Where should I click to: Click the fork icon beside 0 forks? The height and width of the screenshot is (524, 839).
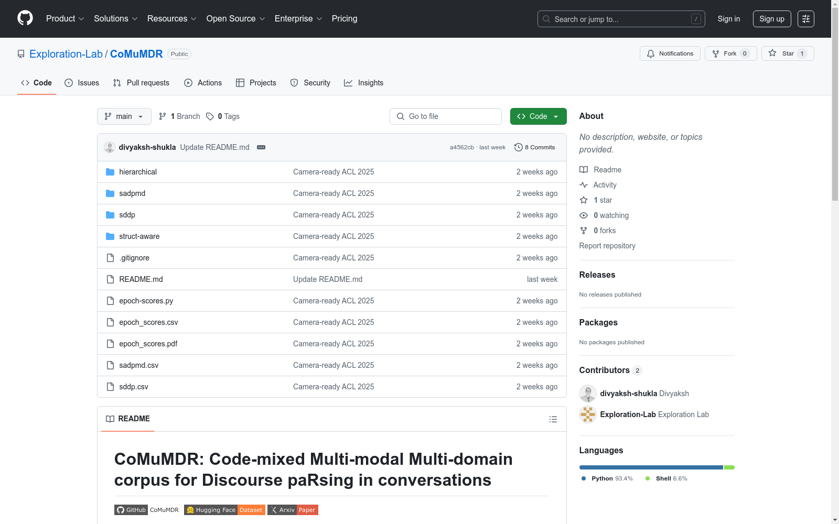pos(584,231)
